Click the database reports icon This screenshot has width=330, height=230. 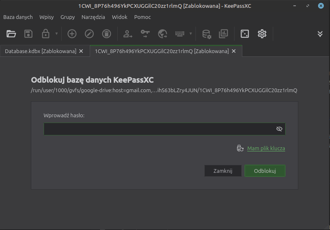[x=223, y=34]
